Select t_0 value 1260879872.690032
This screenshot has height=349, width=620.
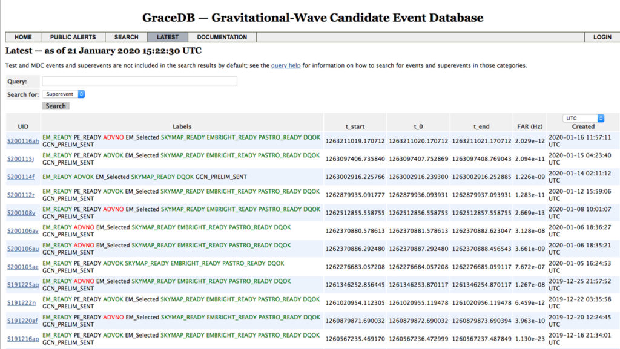[418, 321]
